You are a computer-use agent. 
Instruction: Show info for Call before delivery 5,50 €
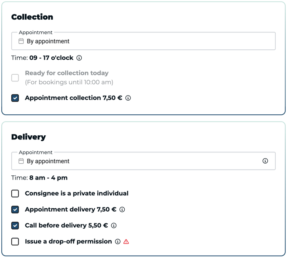(113, 225)
